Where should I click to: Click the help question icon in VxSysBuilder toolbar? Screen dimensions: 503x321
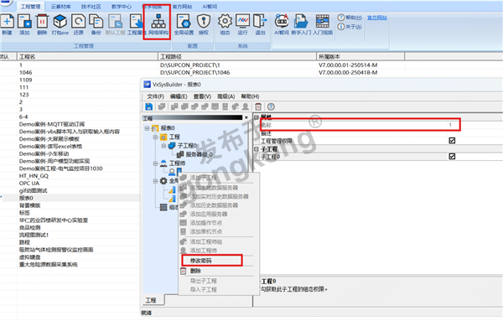[271, 106]
